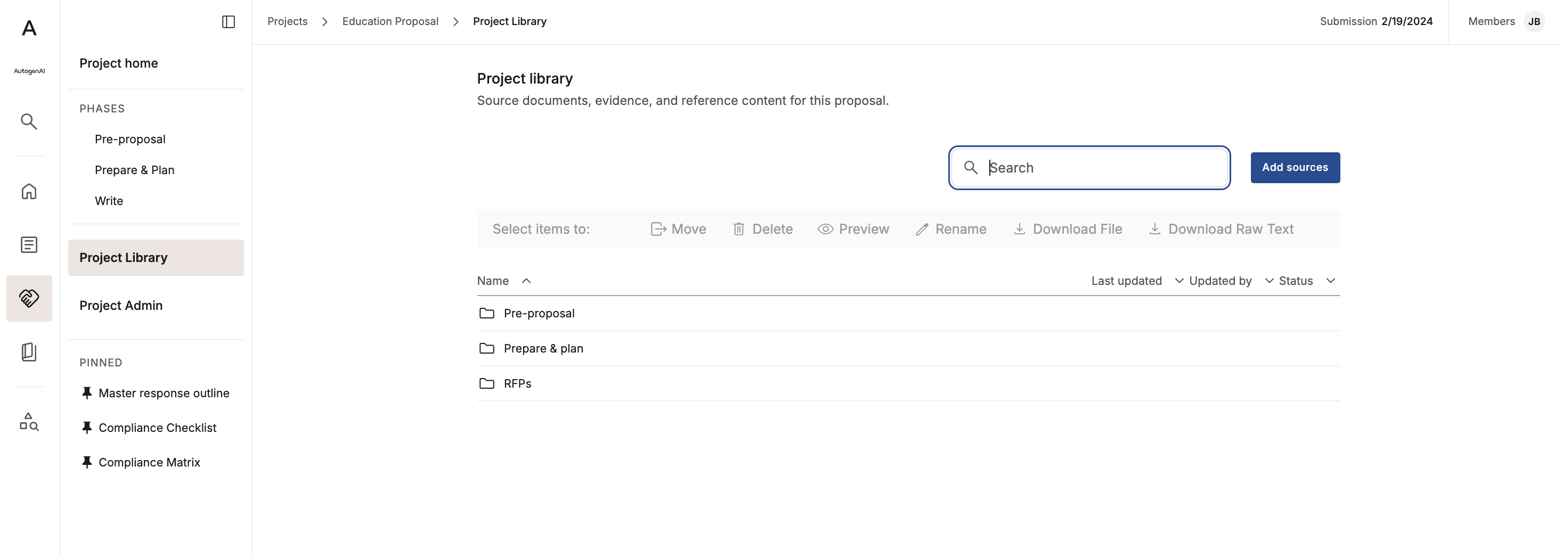Open the library books icon in left rail
The image size is (1562, 557).
click(x=29, y=351)
